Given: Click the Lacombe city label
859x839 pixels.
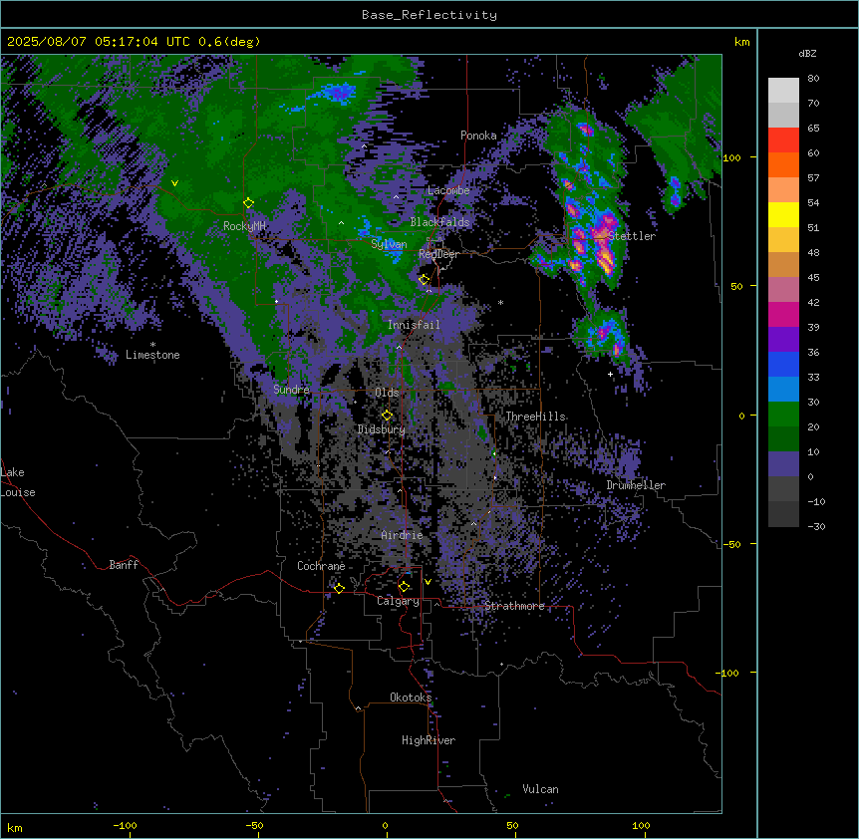Looking at the screenshot, I should click(x=448, y=190).
